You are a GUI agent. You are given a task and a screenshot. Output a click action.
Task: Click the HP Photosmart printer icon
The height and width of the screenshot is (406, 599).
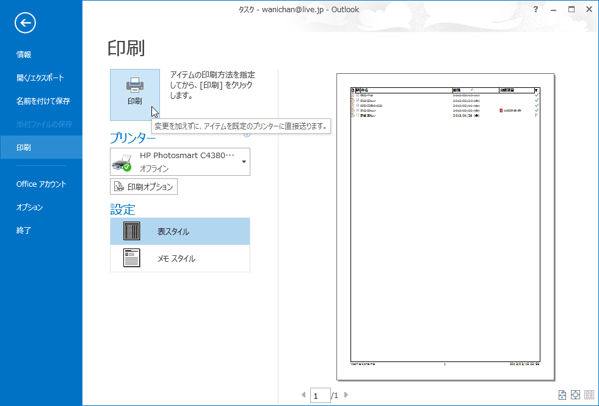(122, 162)
